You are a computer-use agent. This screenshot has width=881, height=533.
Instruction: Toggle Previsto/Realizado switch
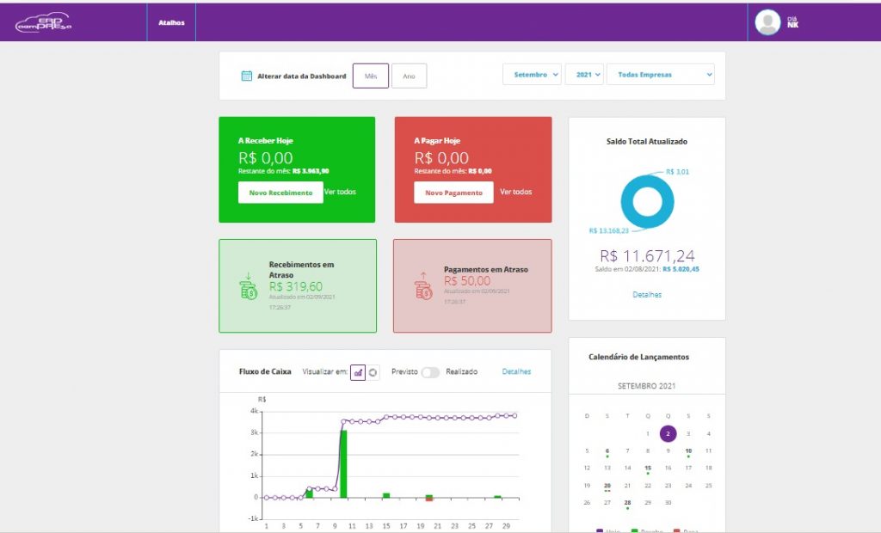430,372
